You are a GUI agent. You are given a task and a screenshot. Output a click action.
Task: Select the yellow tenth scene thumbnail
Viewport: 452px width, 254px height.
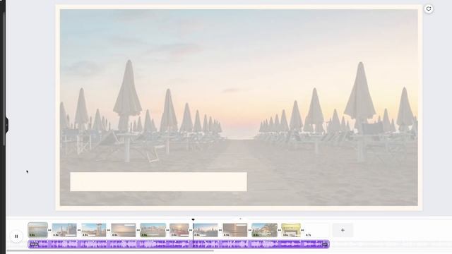tap(291, 230)
